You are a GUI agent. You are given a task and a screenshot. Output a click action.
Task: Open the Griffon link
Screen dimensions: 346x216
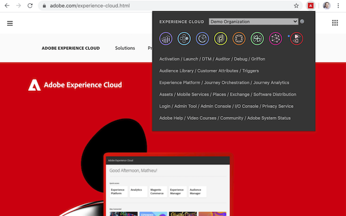click(258, 59)
